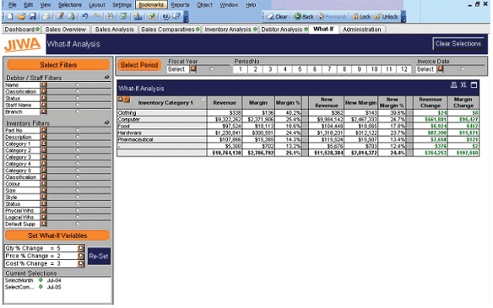The height and width of the screenshot is (308, 493).
Task: Maximize the What-If Analysis table object
Action: 474,85
